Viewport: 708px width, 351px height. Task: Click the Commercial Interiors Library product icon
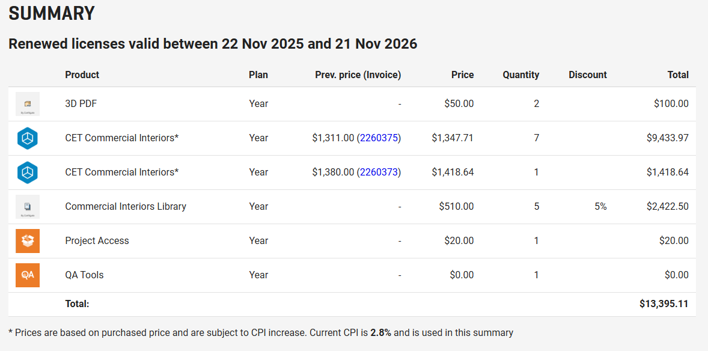click(x=28, y=207)
